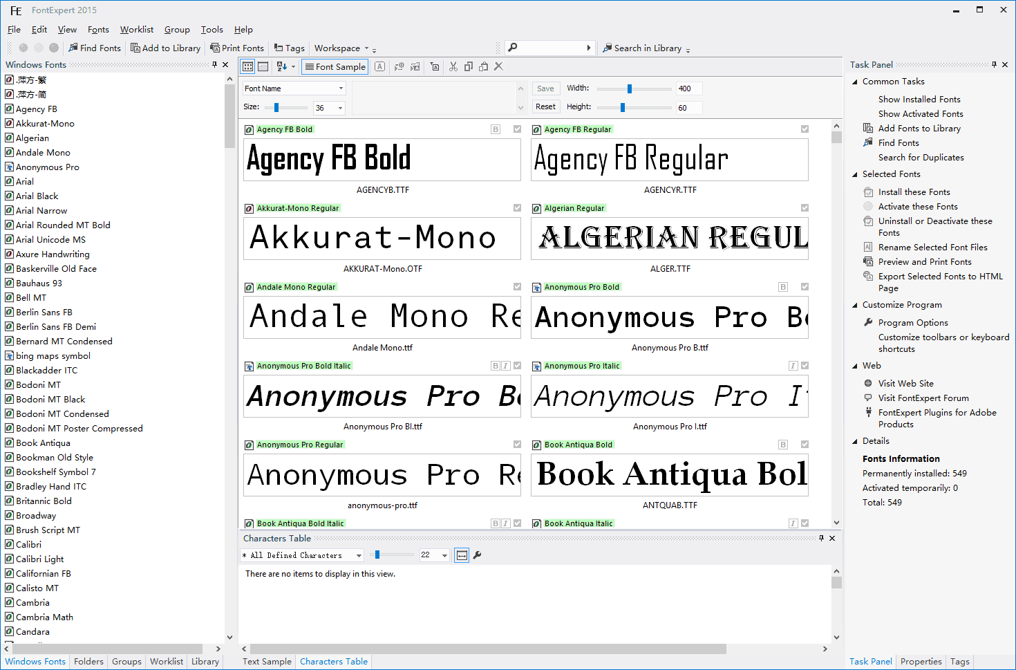Toggle the B badge on Anonymous Pro Bold
Viewport: 1016px width, 670px height.
coord(783,286)
